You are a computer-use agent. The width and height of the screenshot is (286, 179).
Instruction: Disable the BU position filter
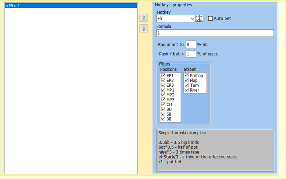click(163, 109)
